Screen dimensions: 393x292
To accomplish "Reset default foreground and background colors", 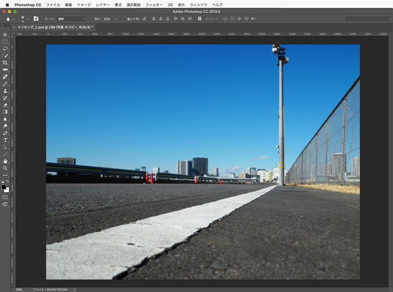I will click(3, 181).
